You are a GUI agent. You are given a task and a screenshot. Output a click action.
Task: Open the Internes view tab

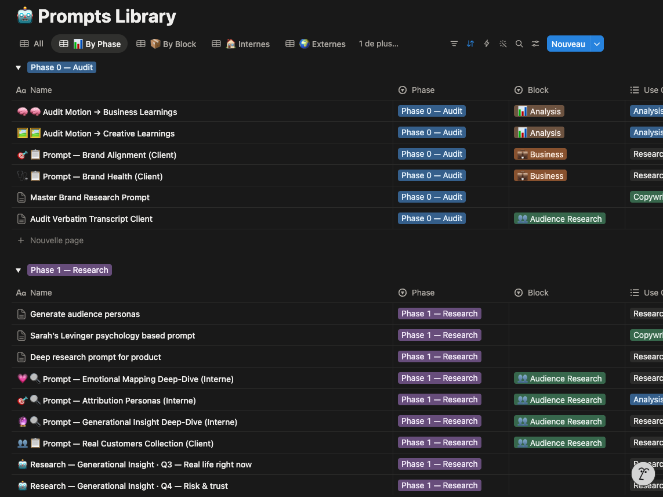[x=241, y=44]
